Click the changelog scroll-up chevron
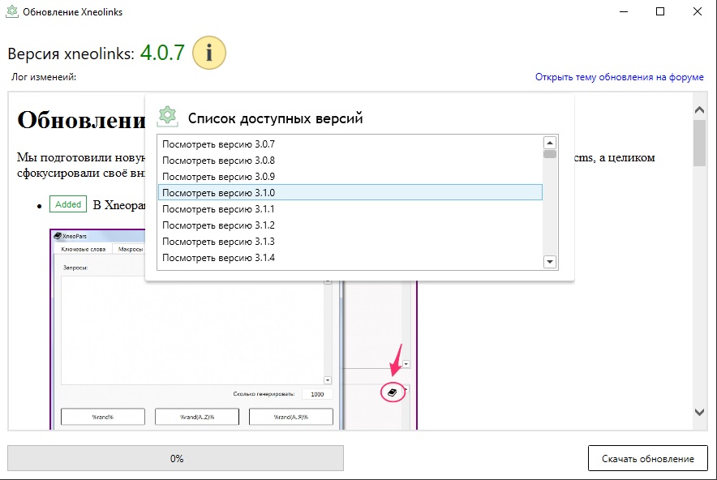717x480 pixels. pos(699,109)
